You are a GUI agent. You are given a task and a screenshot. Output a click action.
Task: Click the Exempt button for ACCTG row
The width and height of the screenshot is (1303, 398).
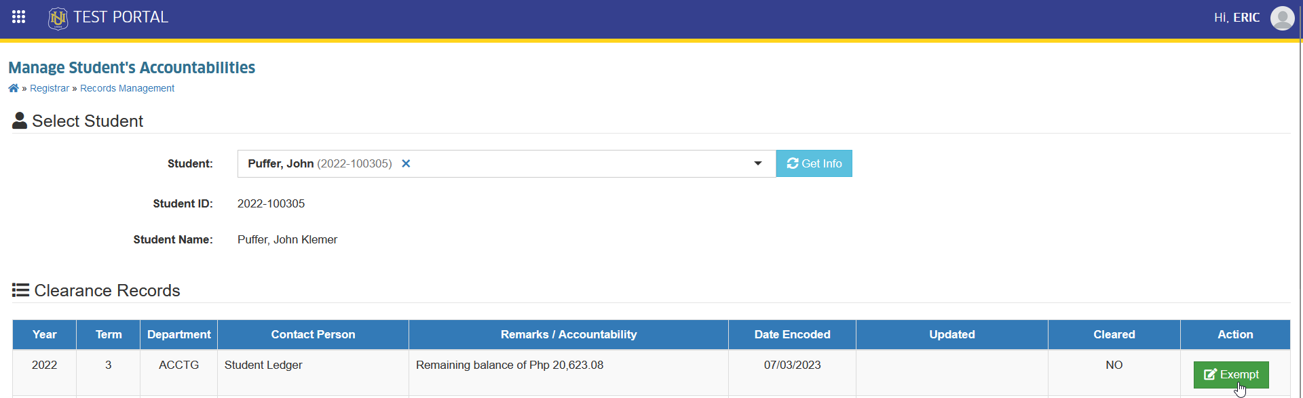(x=1231, y=375)
